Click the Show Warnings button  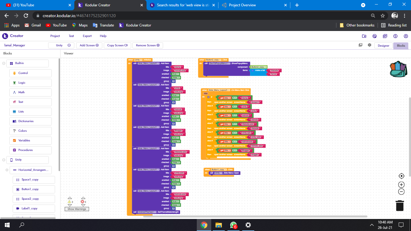[x=77, y=209]
